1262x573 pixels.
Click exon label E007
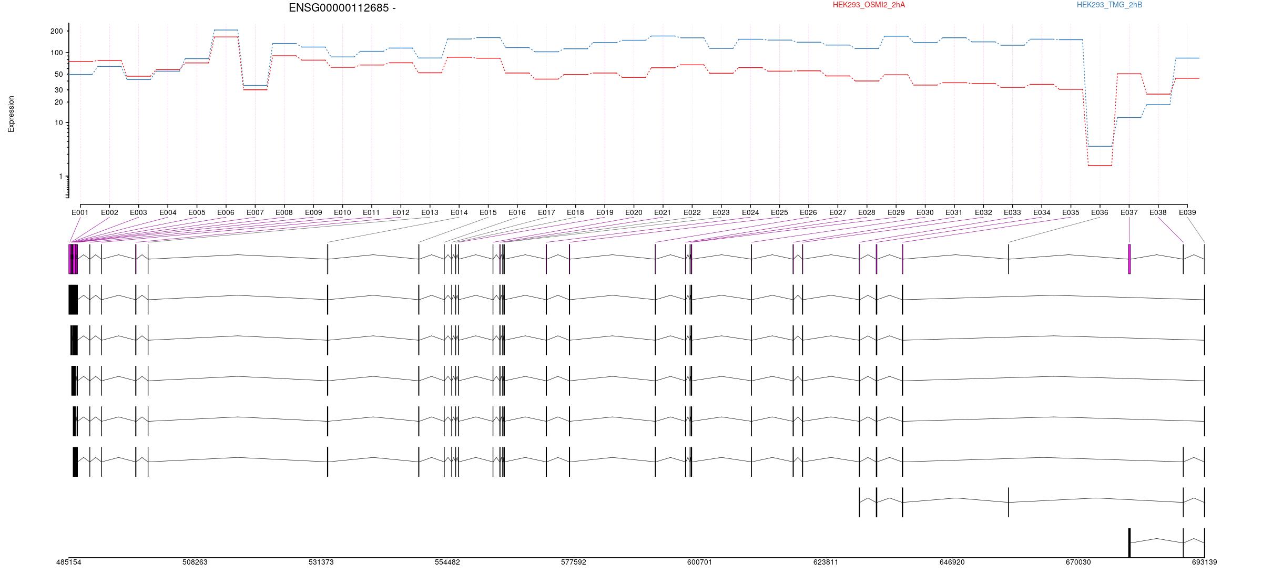[x=255, y=212]
